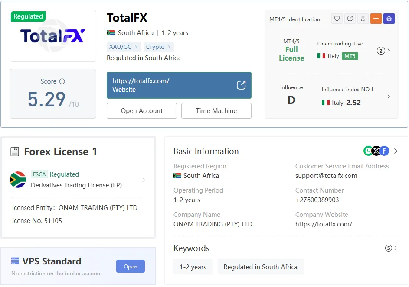Expand the Influence index chevron
This screenshot has height=287, width=409.
pyautogui.click(x=389, y=97)
